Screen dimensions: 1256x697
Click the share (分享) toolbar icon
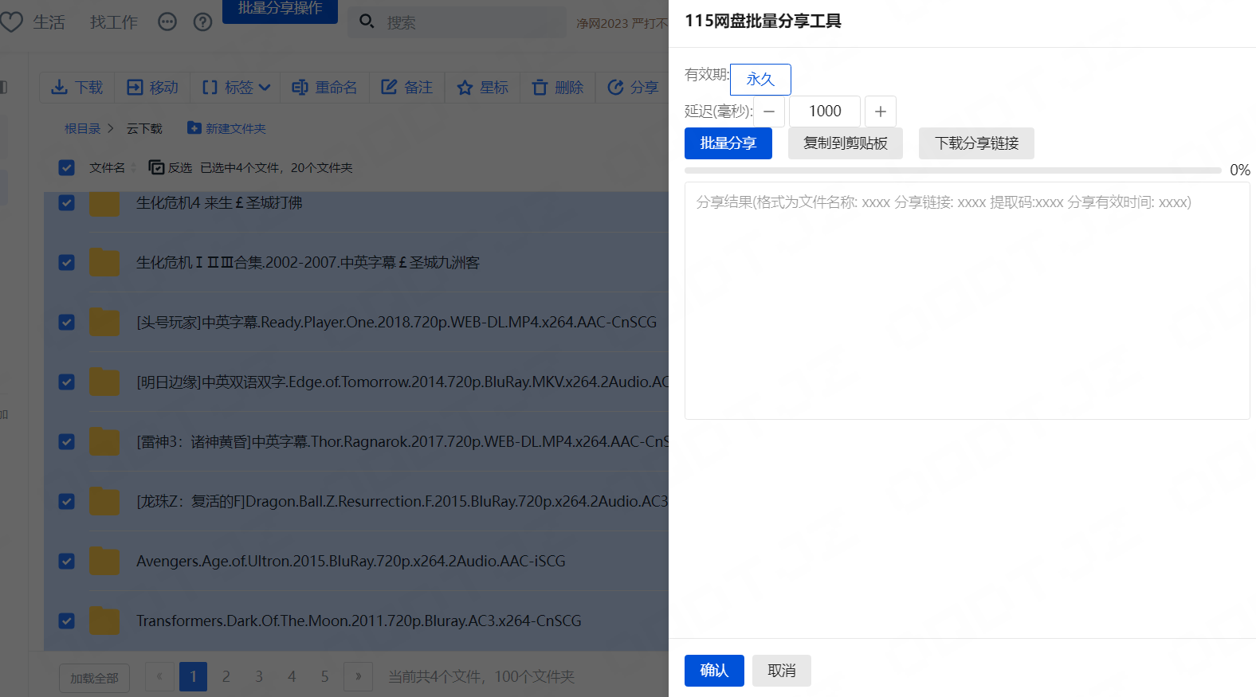[x=615, y=88]
